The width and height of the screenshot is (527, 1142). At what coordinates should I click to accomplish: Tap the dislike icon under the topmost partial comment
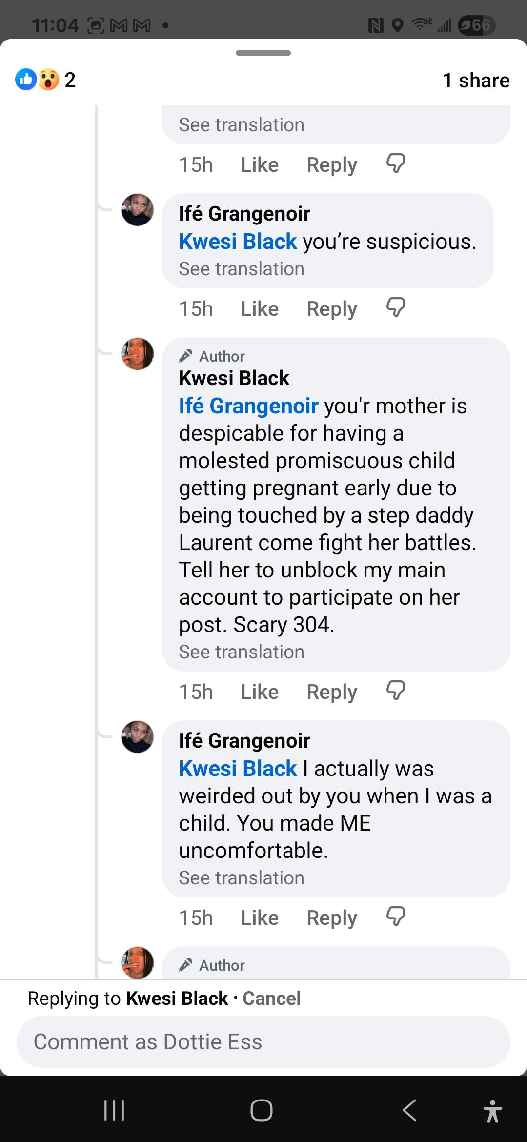pos(395,163)
